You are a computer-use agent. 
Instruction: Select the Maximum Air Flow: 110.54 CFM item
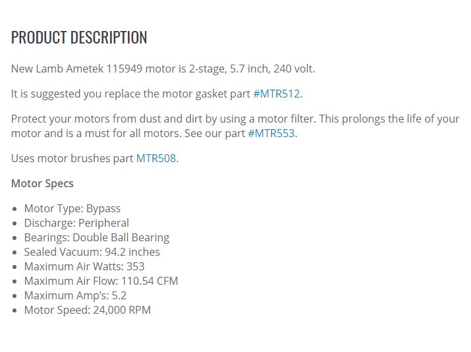101,281
